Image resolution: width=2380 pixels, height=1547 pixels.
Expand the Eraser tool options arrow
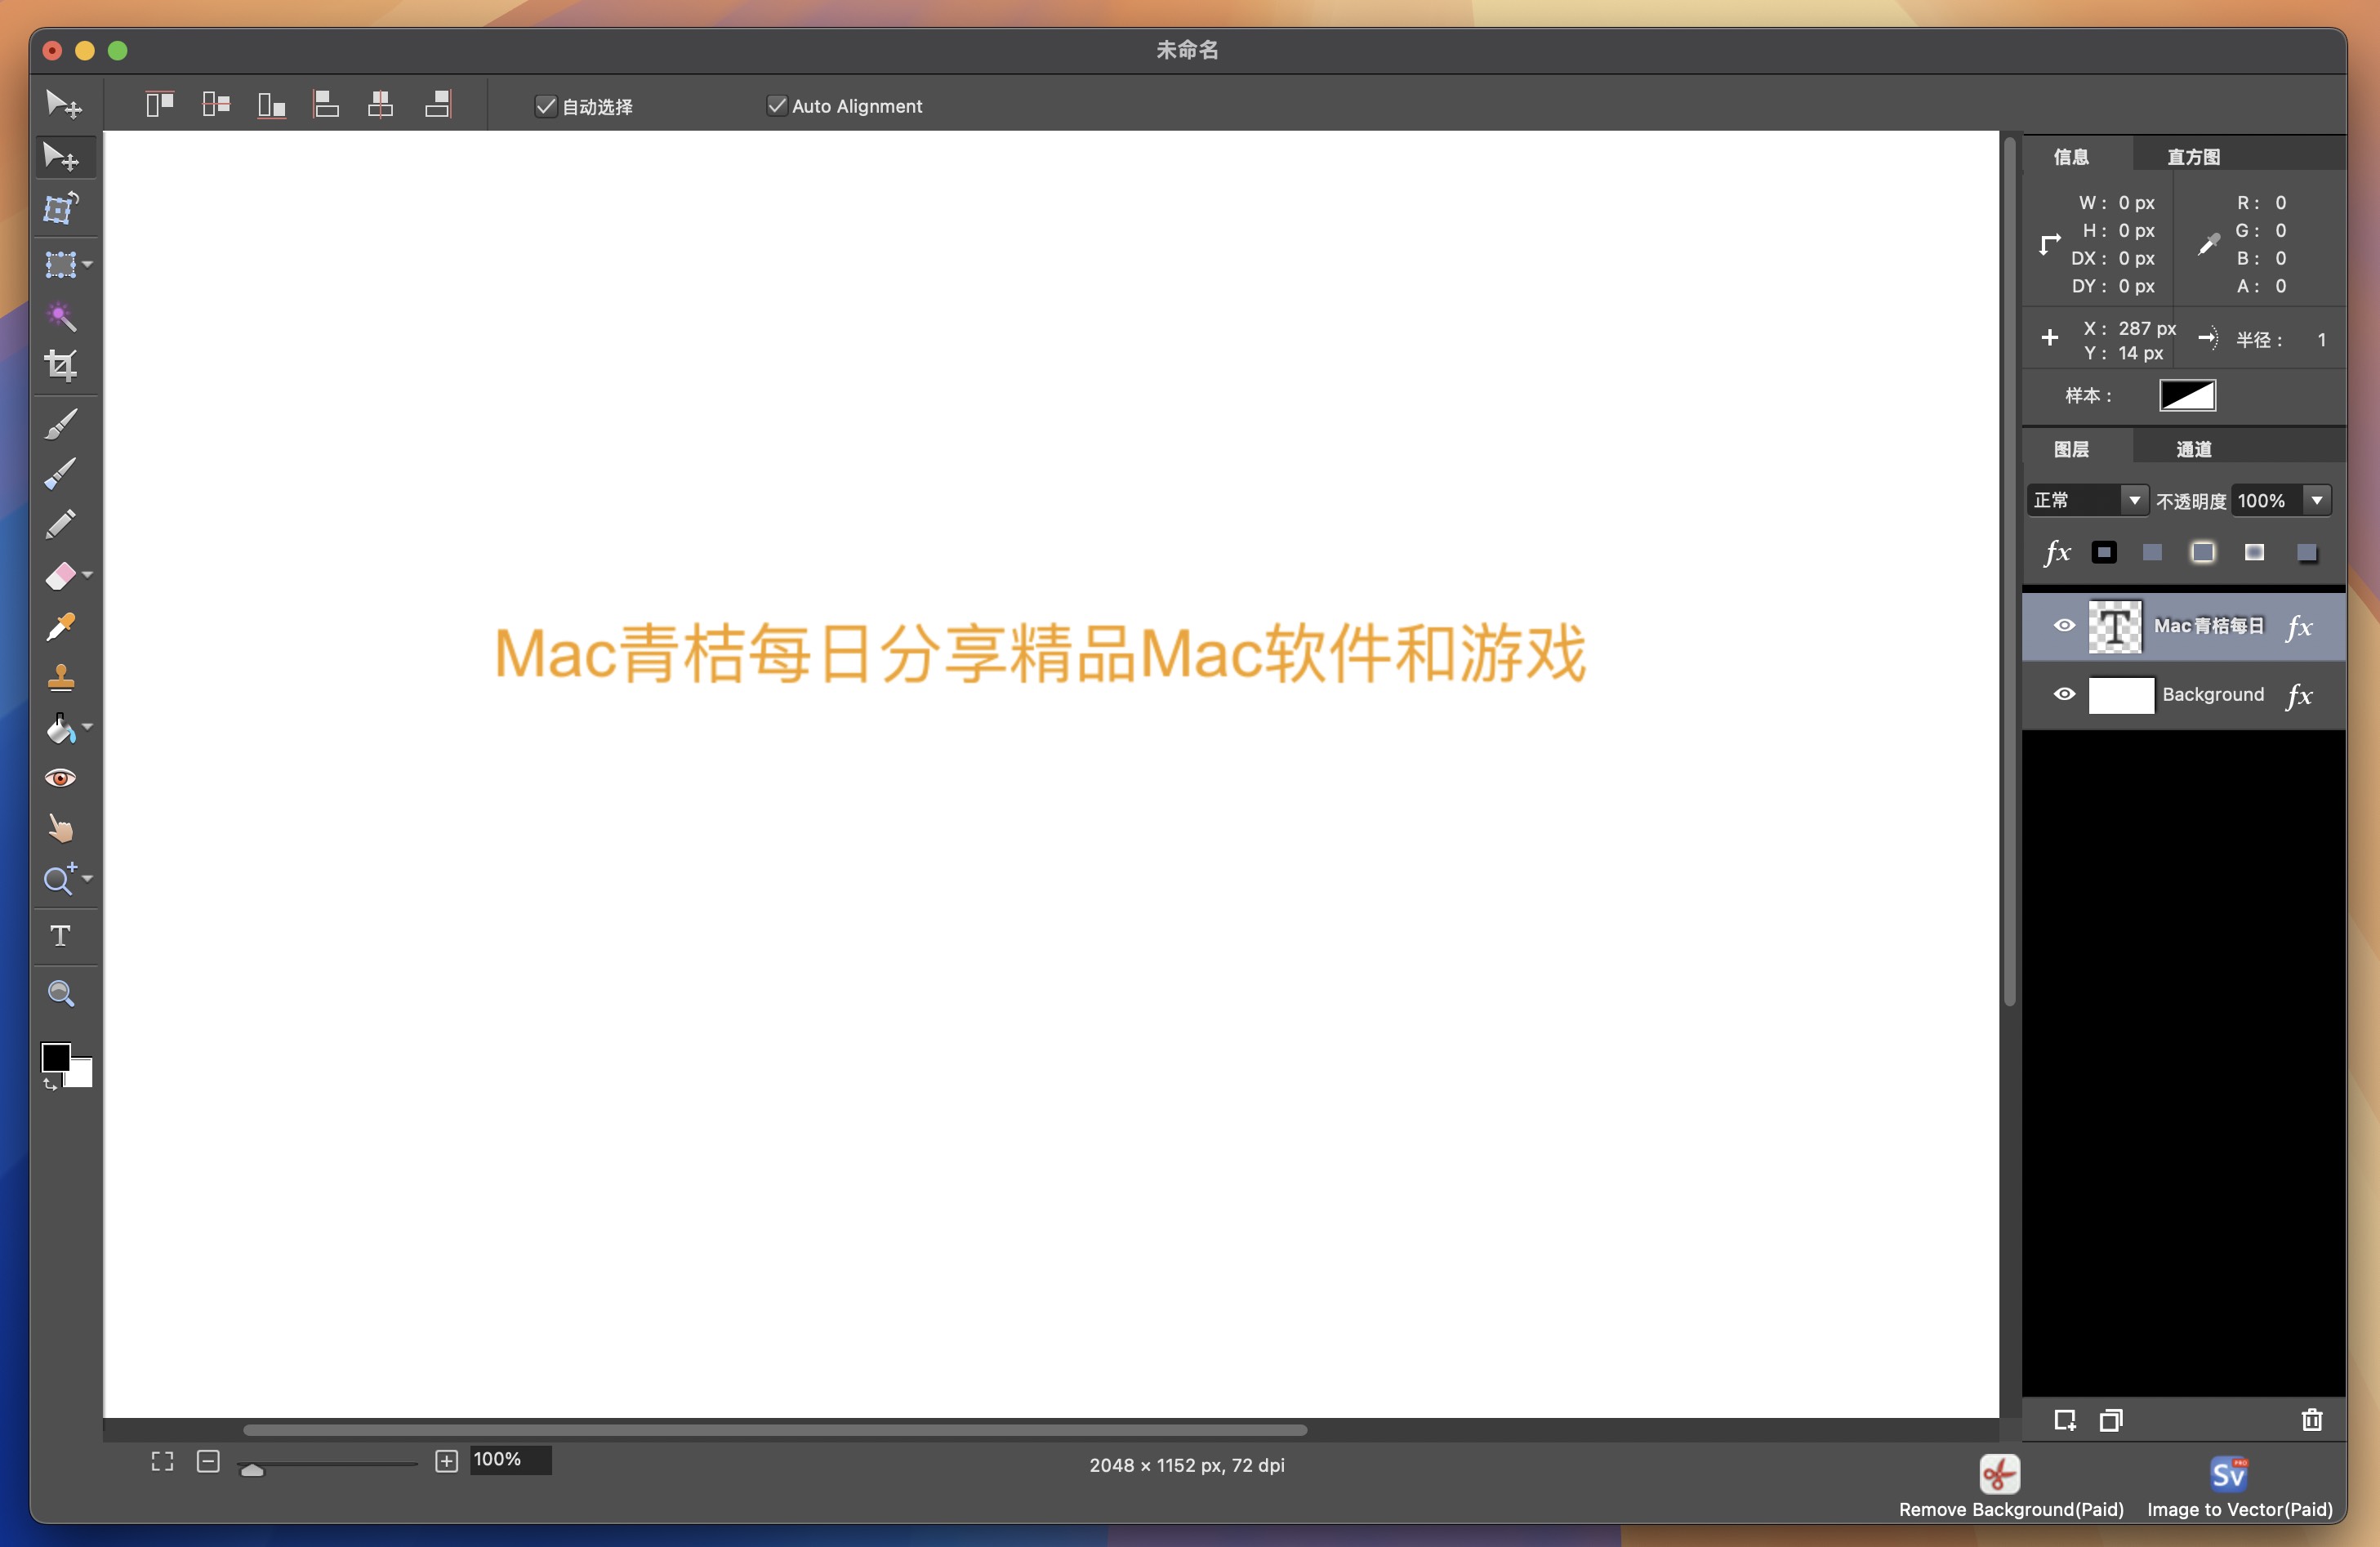88,575
